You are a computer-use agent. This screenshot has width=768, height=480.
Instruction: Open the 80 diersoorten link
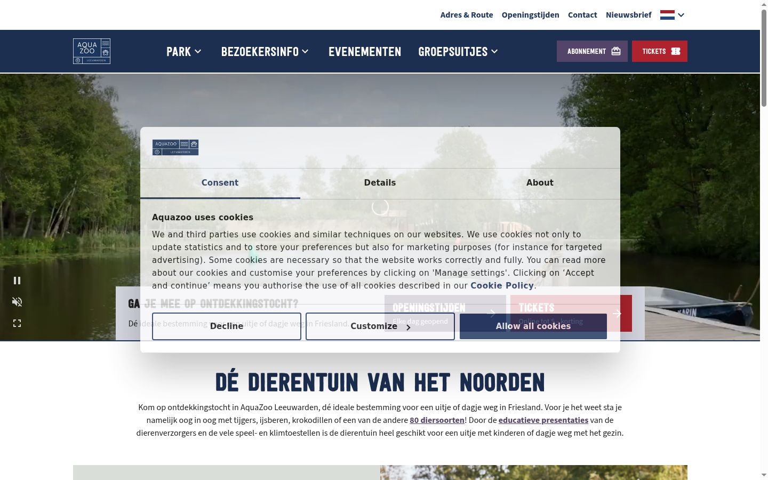pyautogui.click(x=437, y=420)
